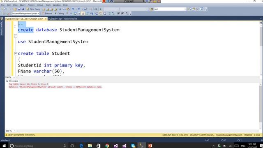Open the Project menu
Image resolution: width=263 pixels, height=148 pixels.
tap(31, 5)
